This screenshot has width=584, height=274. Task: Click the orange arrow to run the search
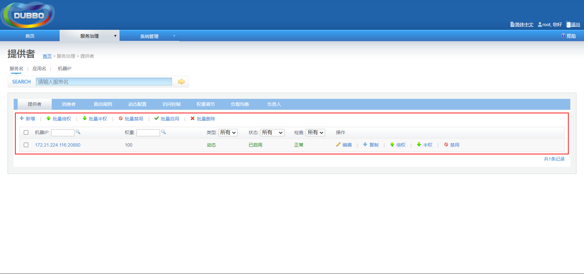[181, 82]
